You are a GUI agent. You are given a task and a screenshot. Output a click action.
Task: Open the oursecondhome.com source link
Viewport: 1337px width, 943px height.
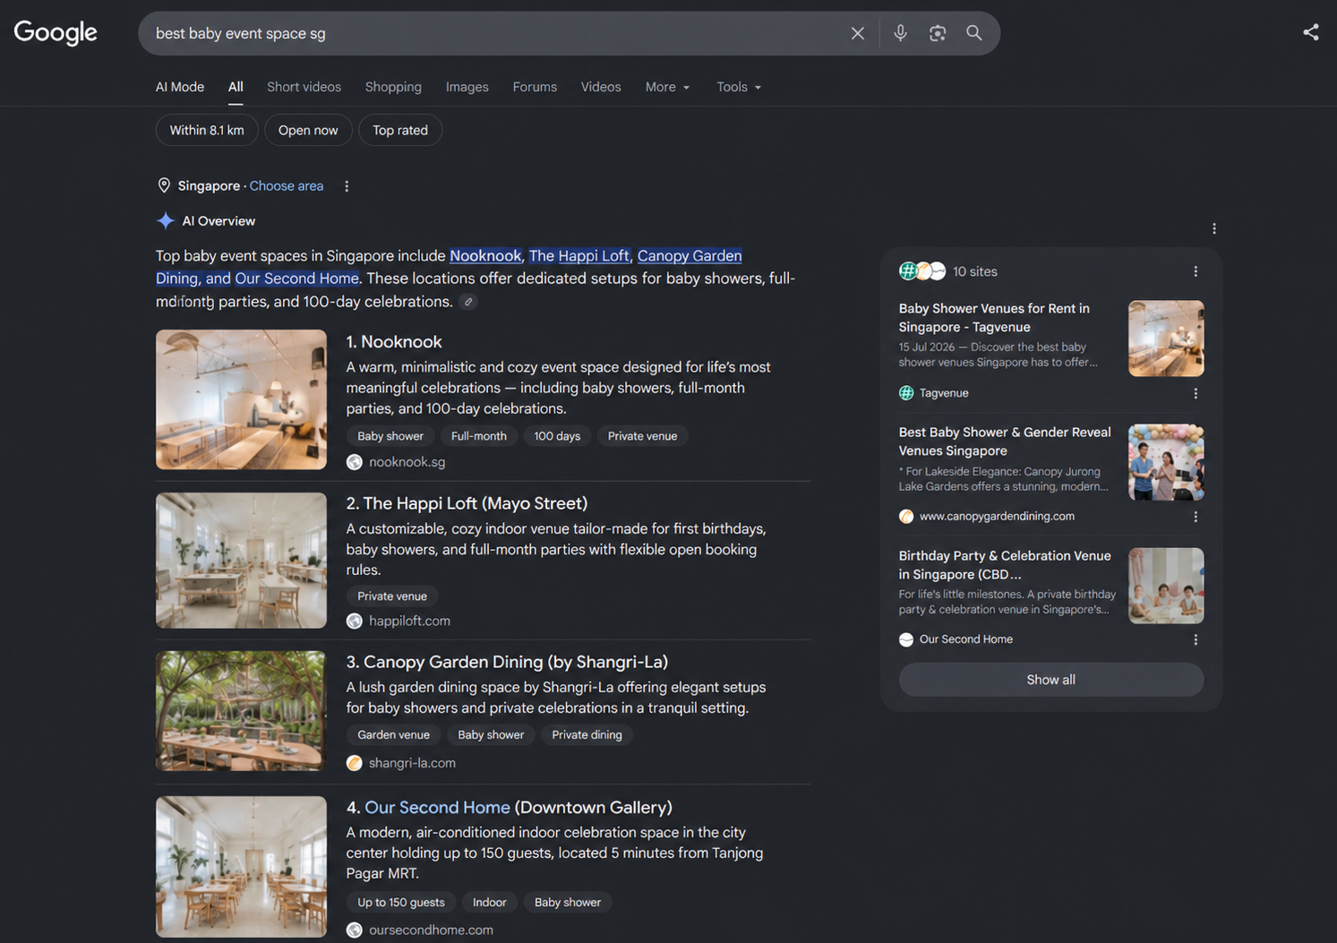pos(431,930)
